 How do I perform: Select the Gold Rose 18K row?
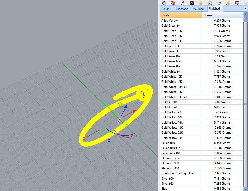(x=202, y=66)
